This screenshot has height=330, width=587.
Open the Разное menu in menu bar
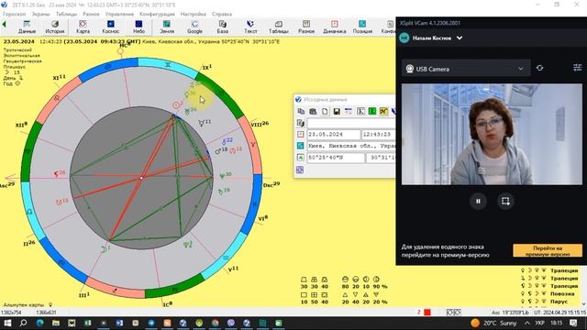point(91,14)
